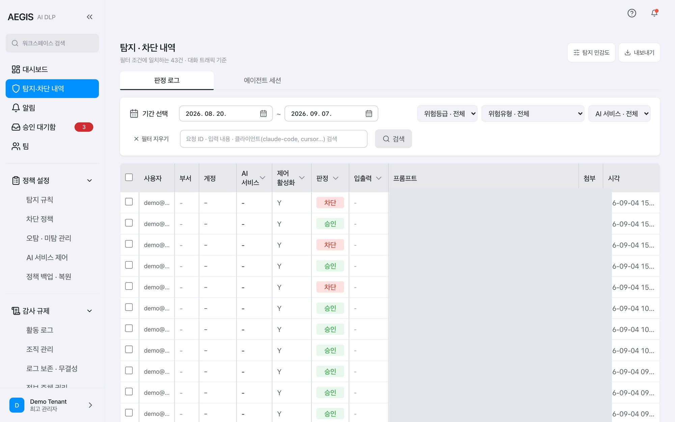675x422 pixels.
Task: Expand the Demo Tenant account chevron
Action: tap(90, 405)
